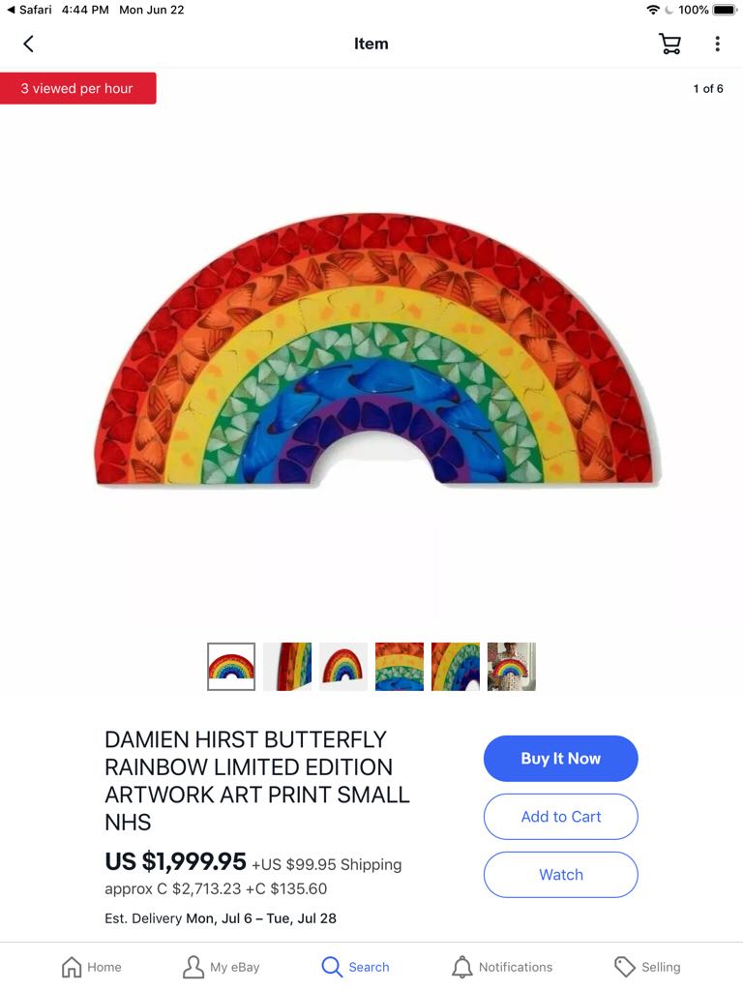This screenshot has width=743, height=991.
Task: Add the item with the Watch button
Action: click(560, 875)
